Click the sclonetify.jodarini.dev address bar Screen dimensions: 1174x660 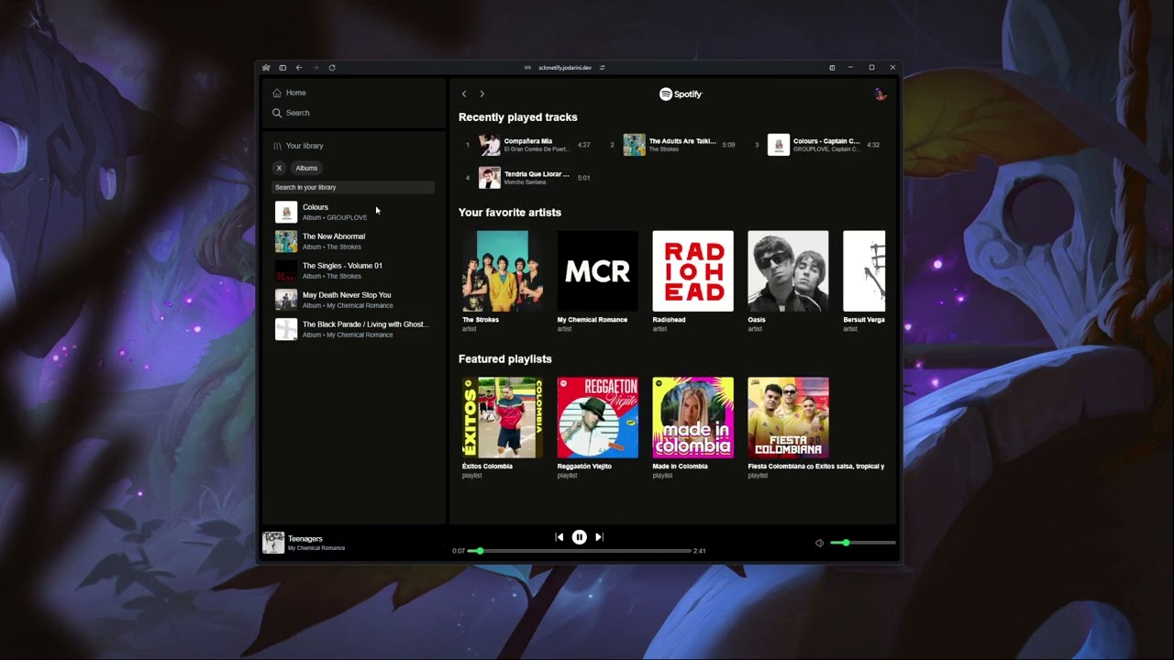(565, 68)
